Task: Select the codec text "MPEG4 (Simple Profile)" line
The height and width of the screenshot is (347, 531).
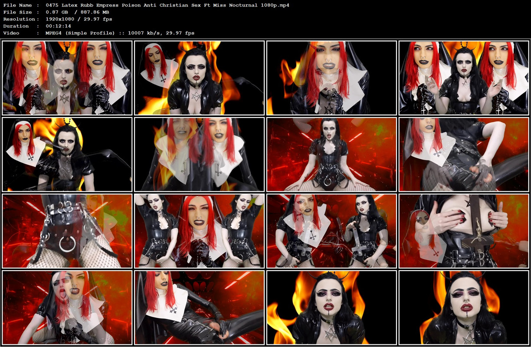Action: click(x=120, y=33)
